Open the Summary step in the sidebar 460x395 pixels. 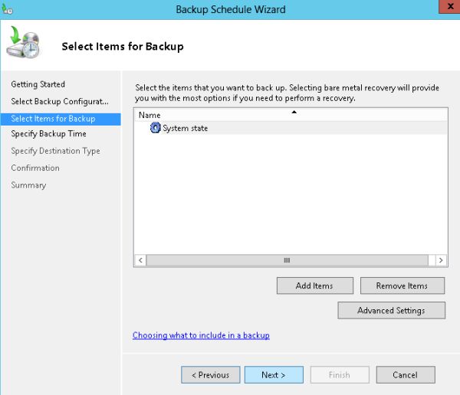tap(28, 185)
